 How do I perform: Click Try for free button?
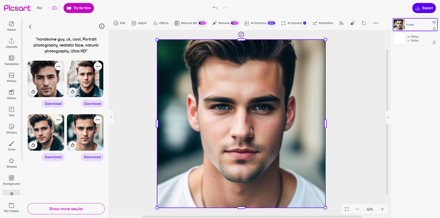pos(79,8)
